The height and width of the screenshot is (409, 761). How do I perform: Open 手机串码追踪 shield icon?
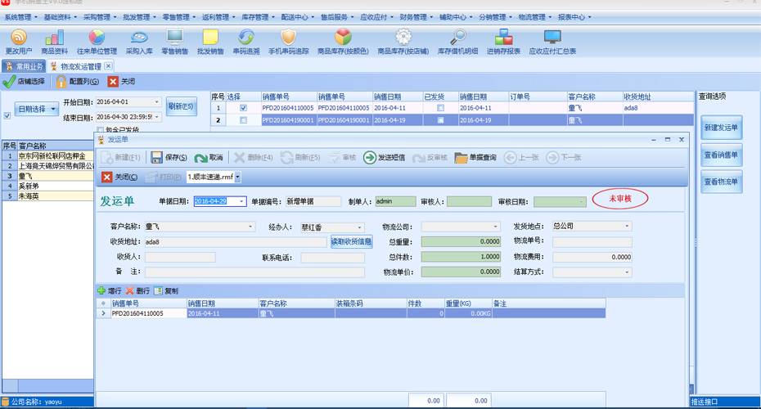(288, 38)
